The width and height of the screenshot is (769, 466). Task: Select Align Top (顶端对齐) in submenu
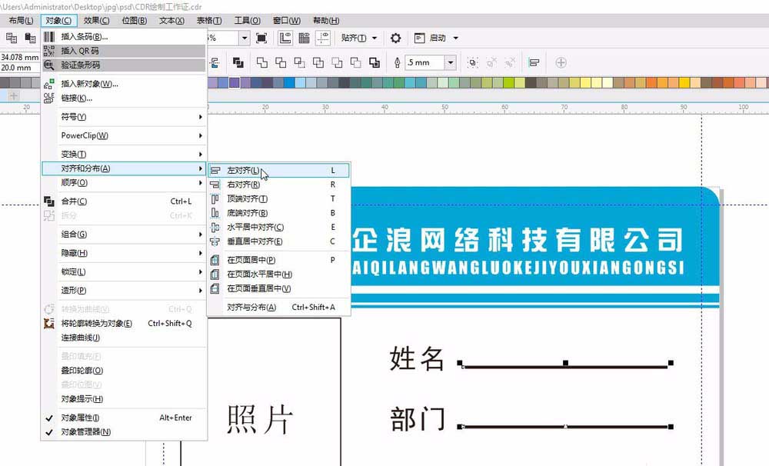click(278, 199)
